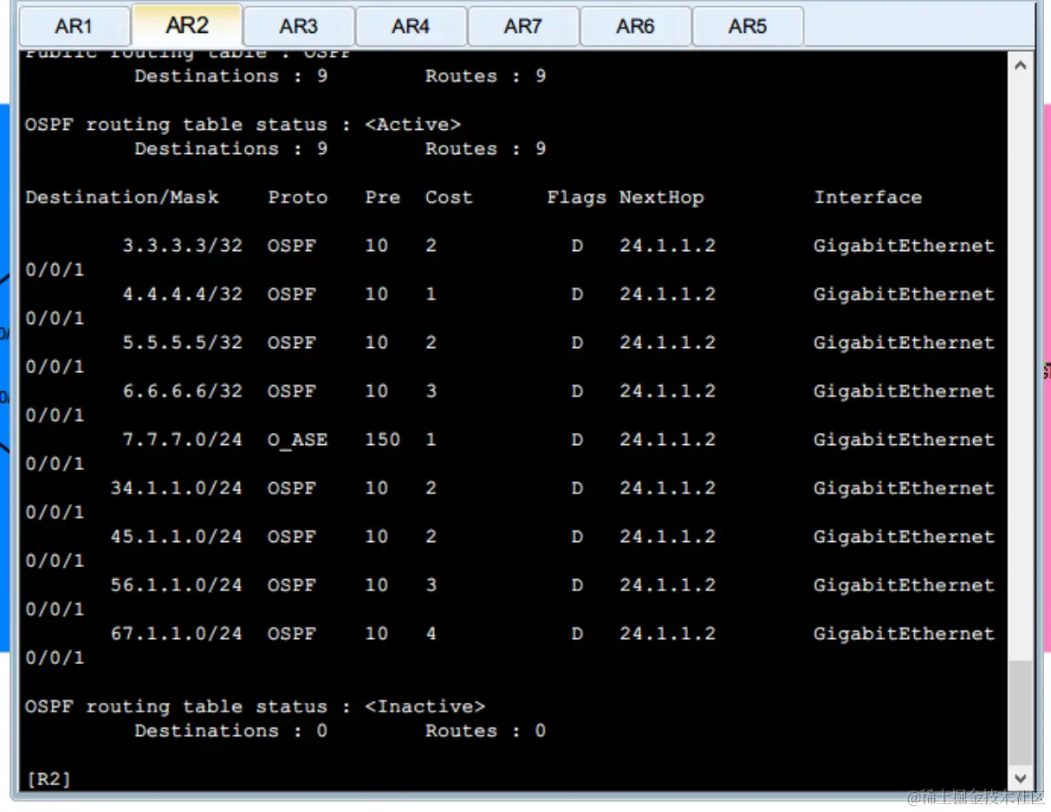
Task: Click the [R2] command prompt
Action: coord(49,779)
